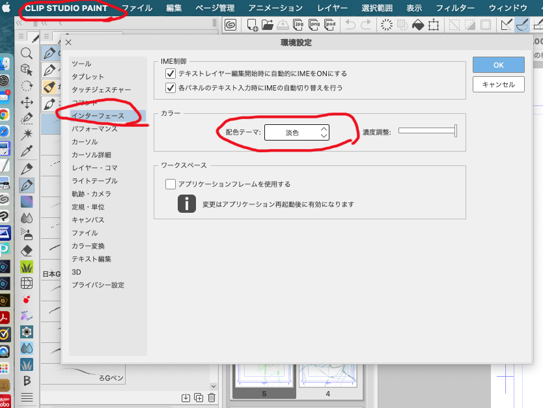Viewport: 543px width, 408px height.
Task: Select パフォーマンス preferences category
Action: pos(94,129)
